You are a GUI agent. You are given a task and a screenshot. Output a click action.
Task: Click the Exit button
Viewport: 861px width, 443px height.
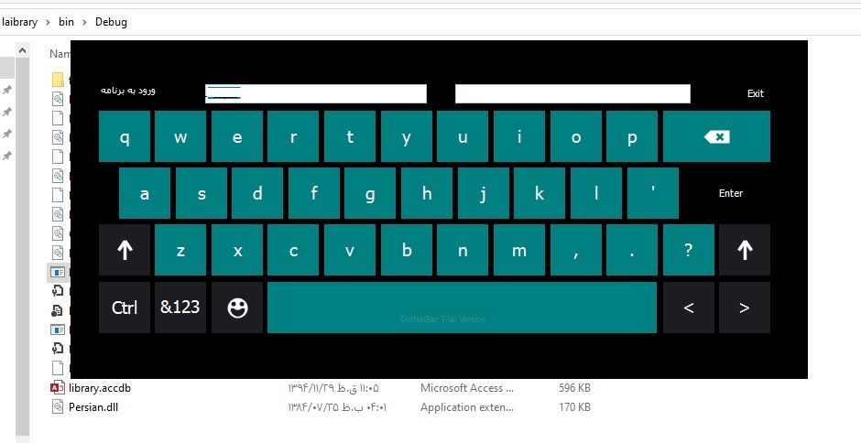[756, 93]
